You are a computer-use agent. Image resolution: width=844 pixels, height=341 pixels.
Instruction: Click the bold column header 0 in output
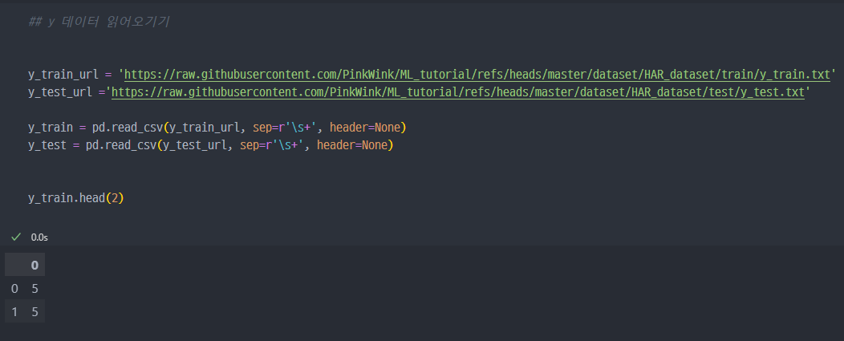(35, 265)
